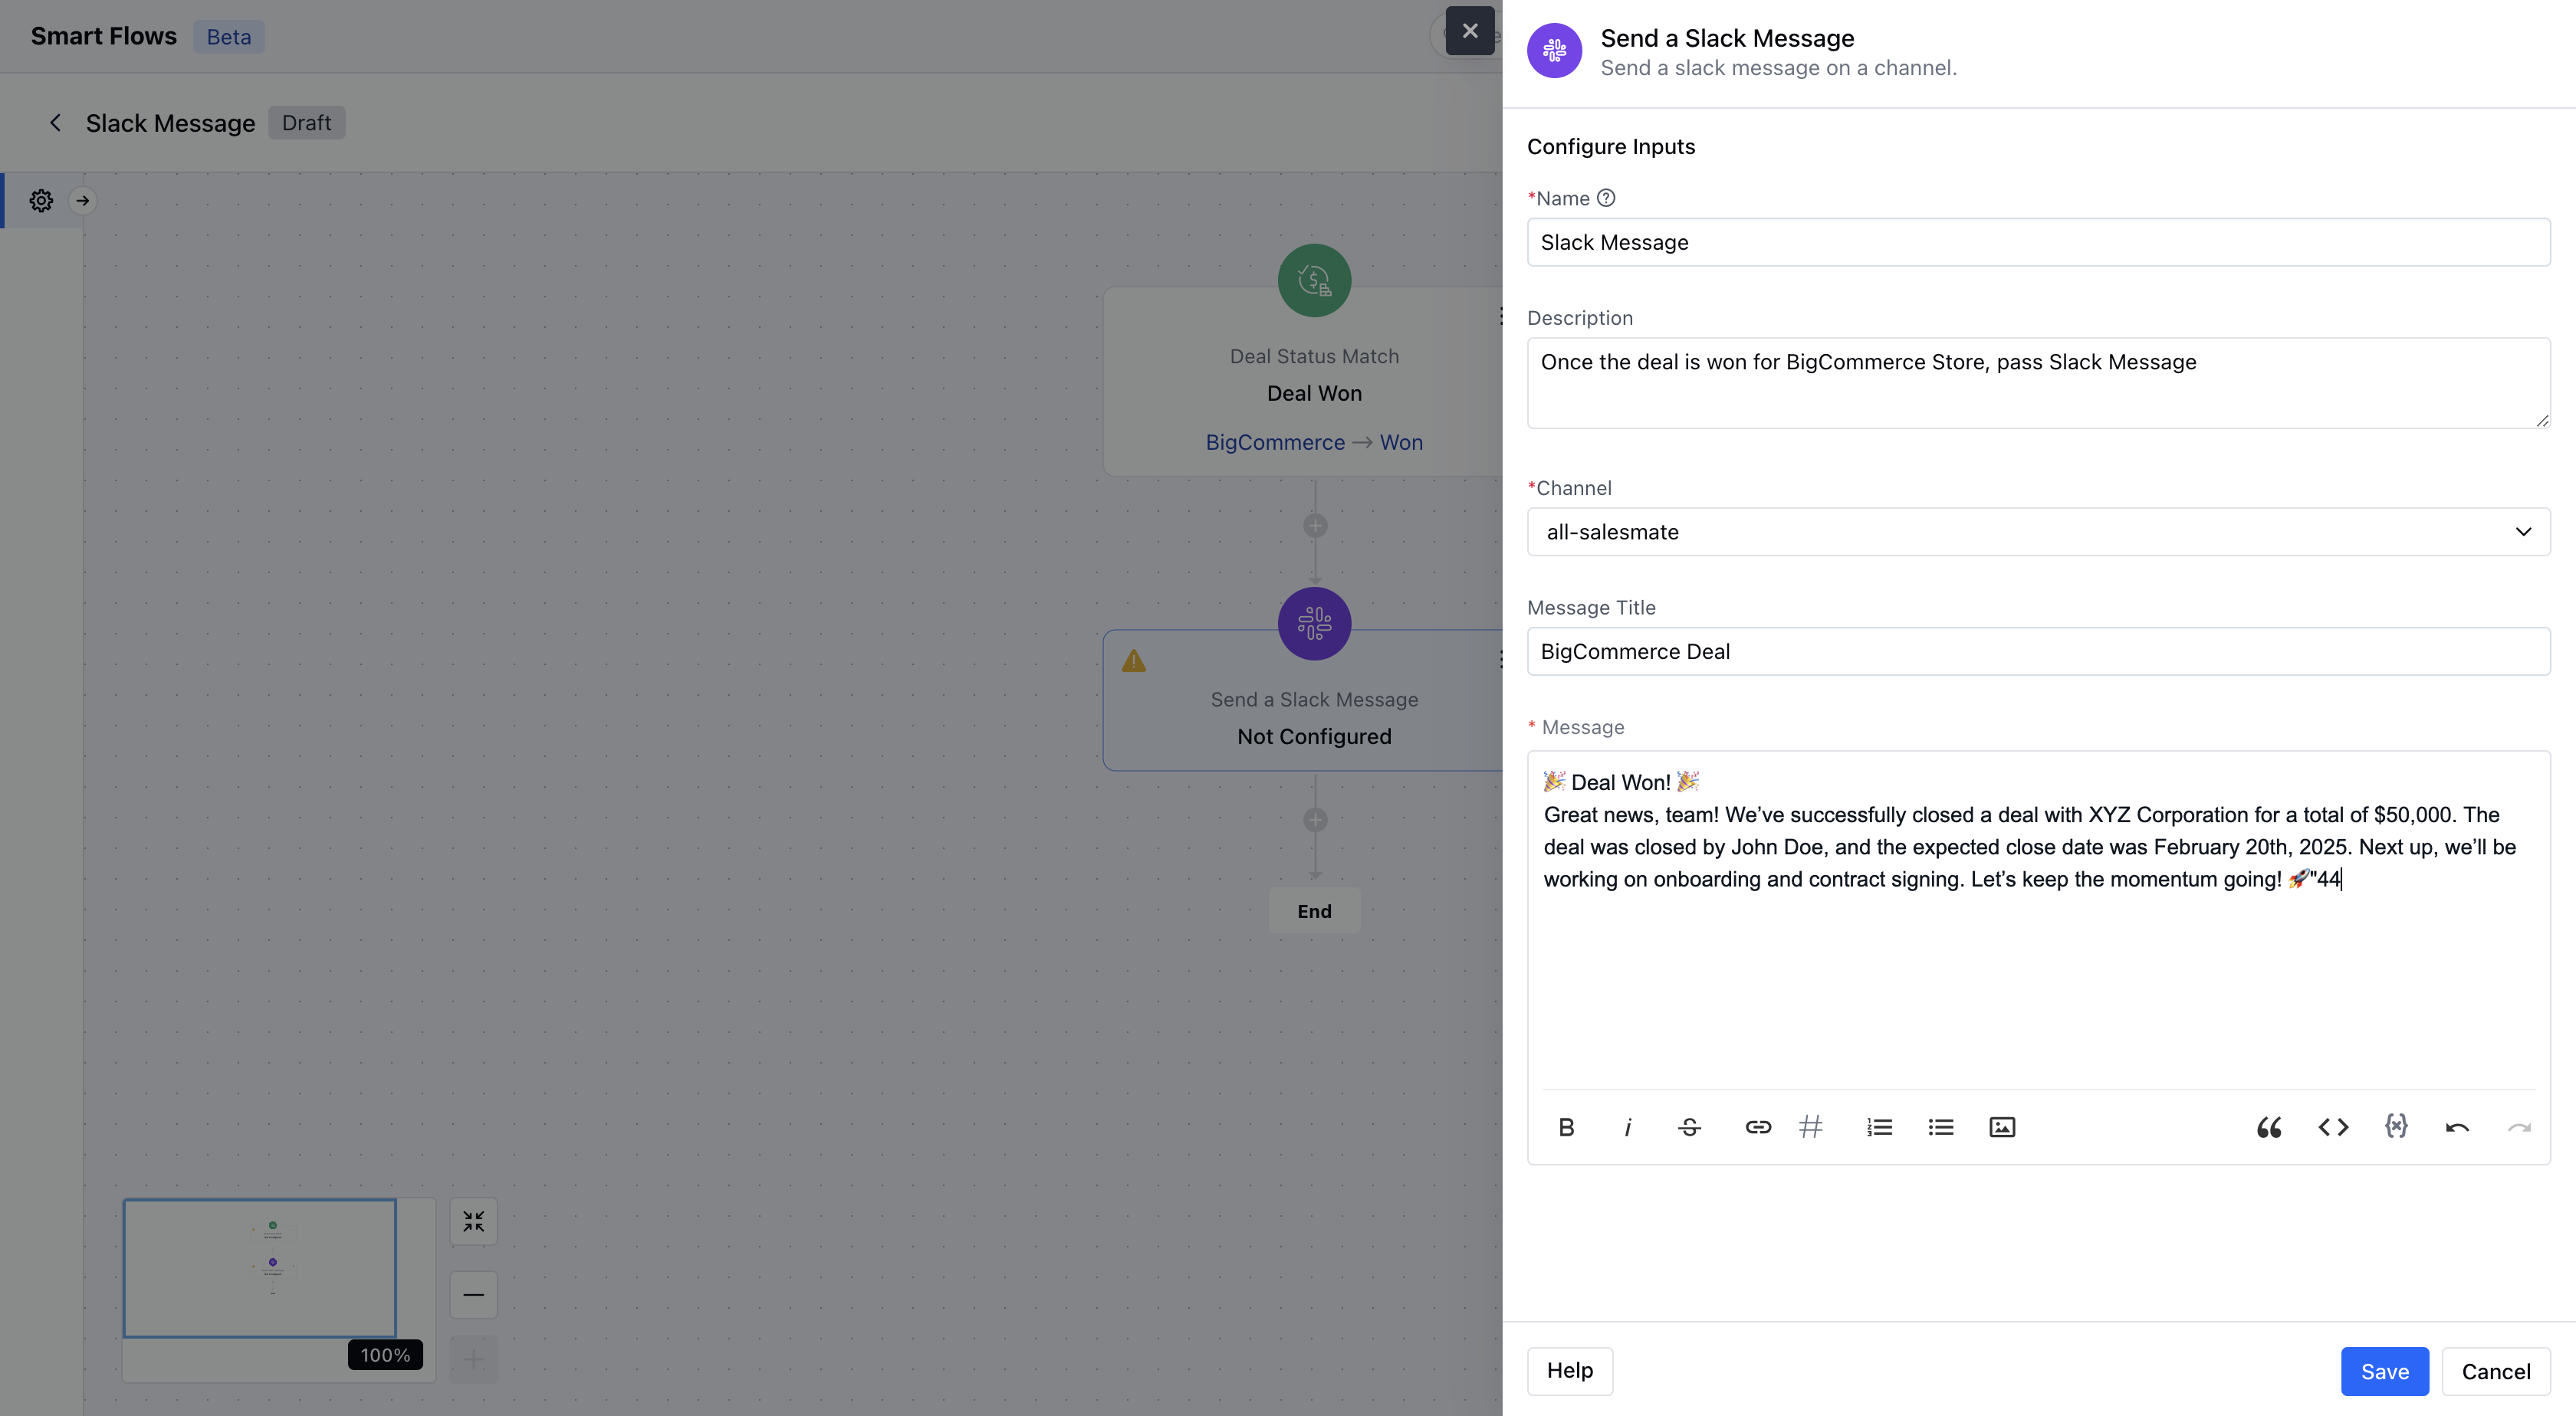The width and height of the screenshot is (2576, 1416).
Task: Insert bulleted list in message
Action: [1940, 1127]
